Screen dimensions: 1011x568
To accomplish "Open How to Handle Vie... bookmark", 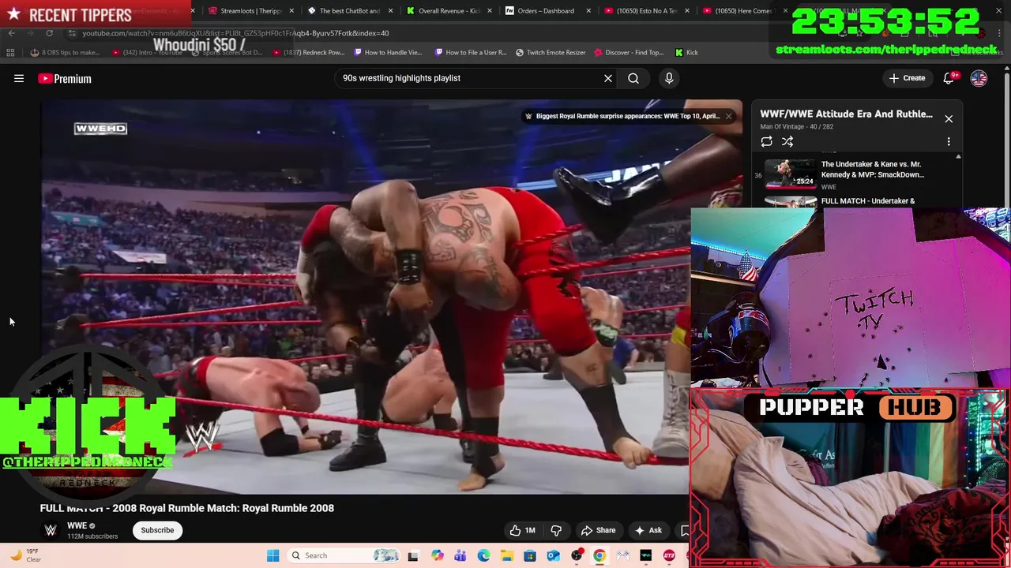I will [388, 52].
